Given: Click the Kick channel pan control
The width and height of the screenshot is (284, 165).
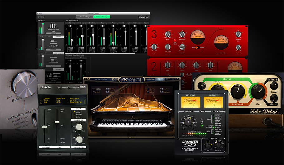Looking at the screenshot, I should [70, 26].
